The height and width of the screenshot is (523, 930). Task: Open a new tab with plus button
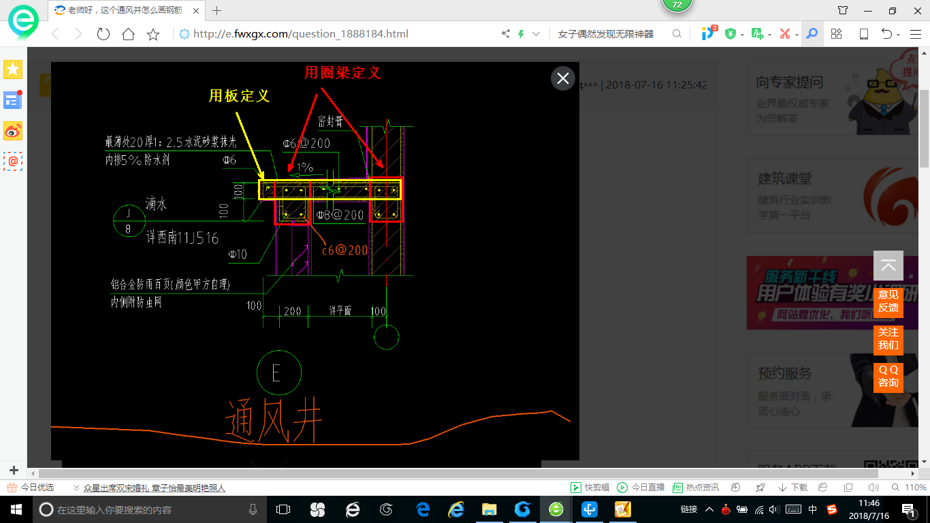(217, 10)
